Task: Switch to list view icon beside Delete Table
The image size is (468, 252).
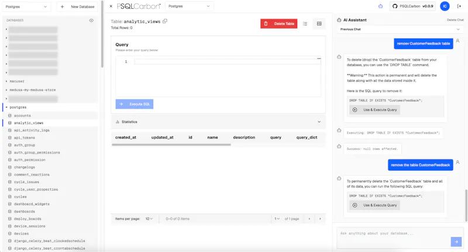Action: (305, 24)
